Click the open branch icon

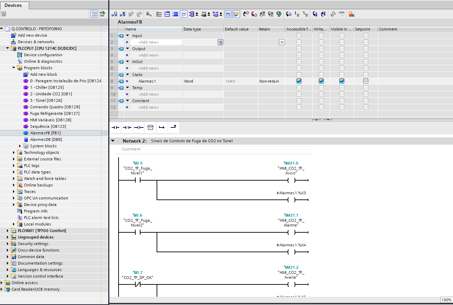point(162,127)
